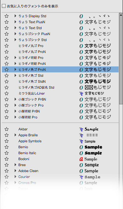Click OpenType icon for Bemio Italic
Viewport: 123px width, 209px height.
pyautogui.click(x=81, y=153)
